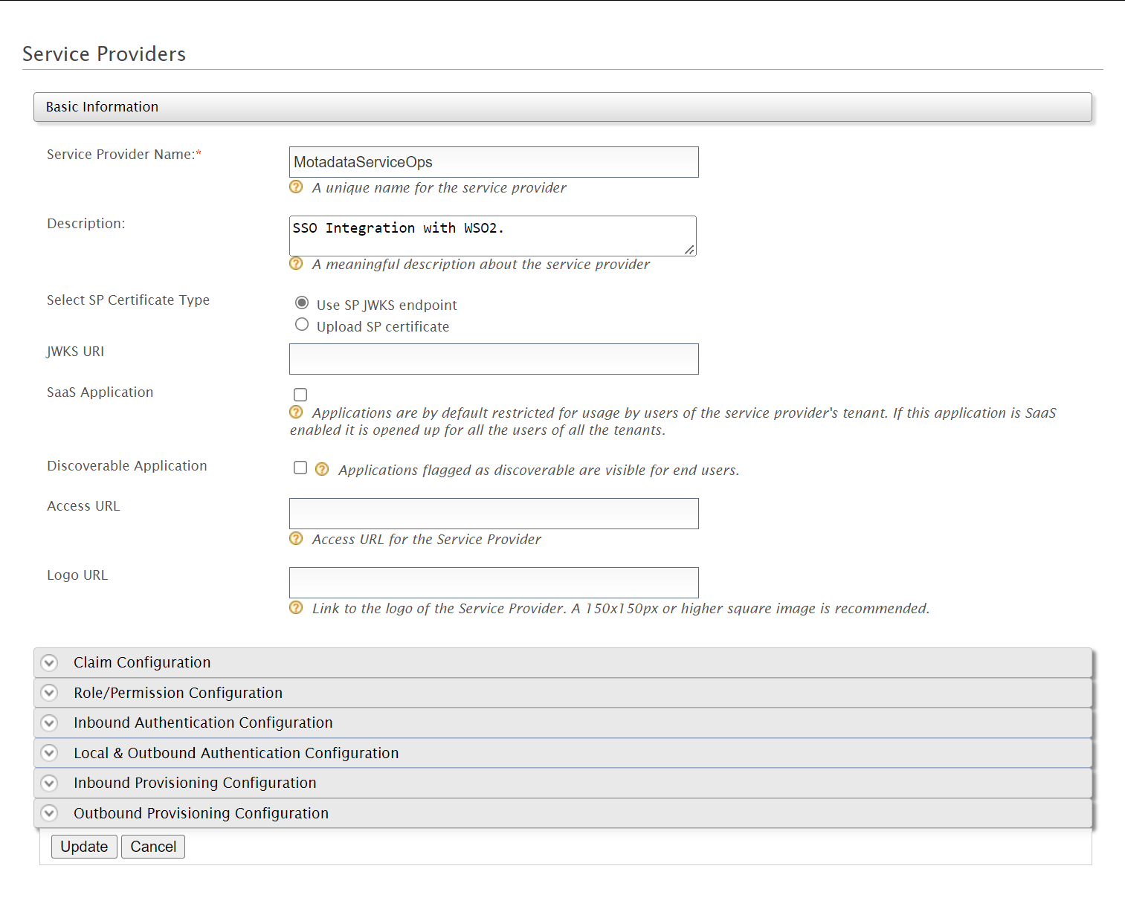The width and height of the screenshot is (1125, 918).
Task: Click the Logo URL text field
Action: (493, 583)
